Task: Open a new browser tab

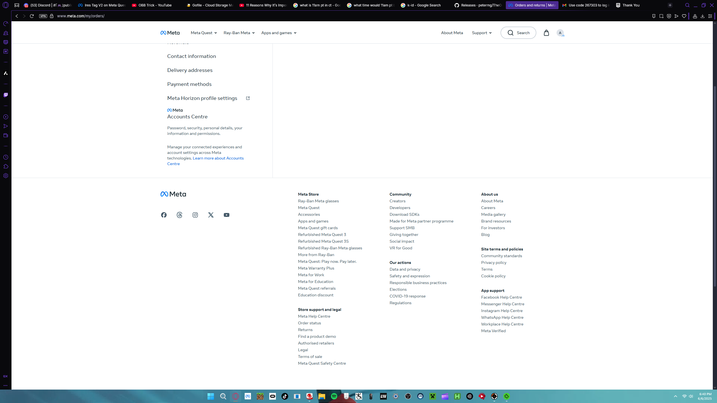Action: point(670,5)
